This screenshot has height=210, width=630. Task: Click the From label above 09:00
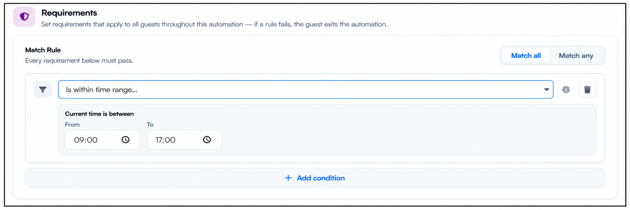tap(72, 125)
